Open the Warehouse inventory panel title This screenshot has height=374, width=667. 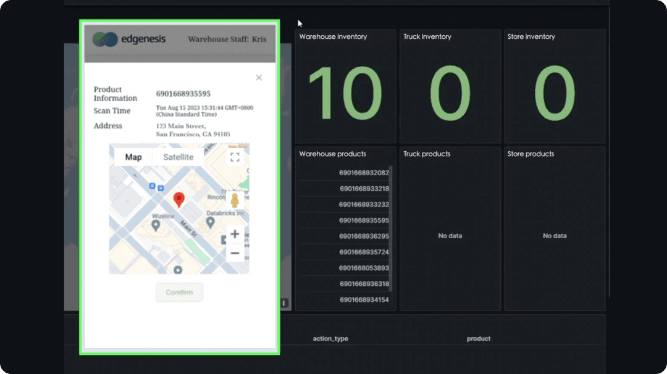coord(333,37)
